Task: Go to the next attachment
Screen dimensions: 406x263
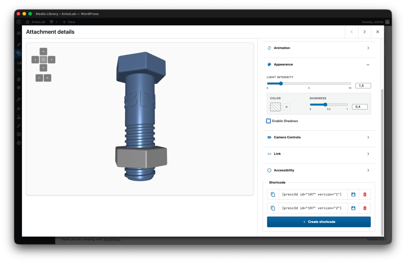Action: click(x=365, y=32)
